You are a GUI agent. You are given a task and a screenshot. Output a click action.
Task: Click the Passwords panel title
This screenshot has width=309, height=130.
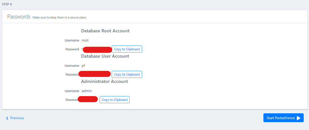19,17
